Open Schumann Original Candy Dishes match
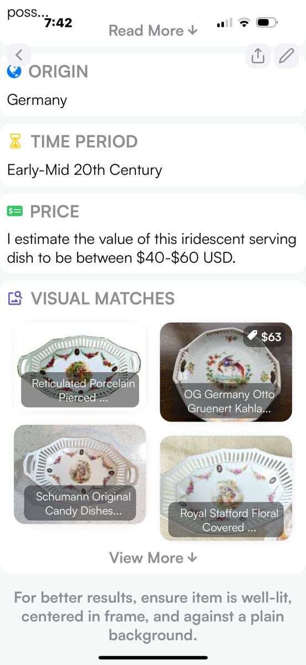 click(80, 475)
